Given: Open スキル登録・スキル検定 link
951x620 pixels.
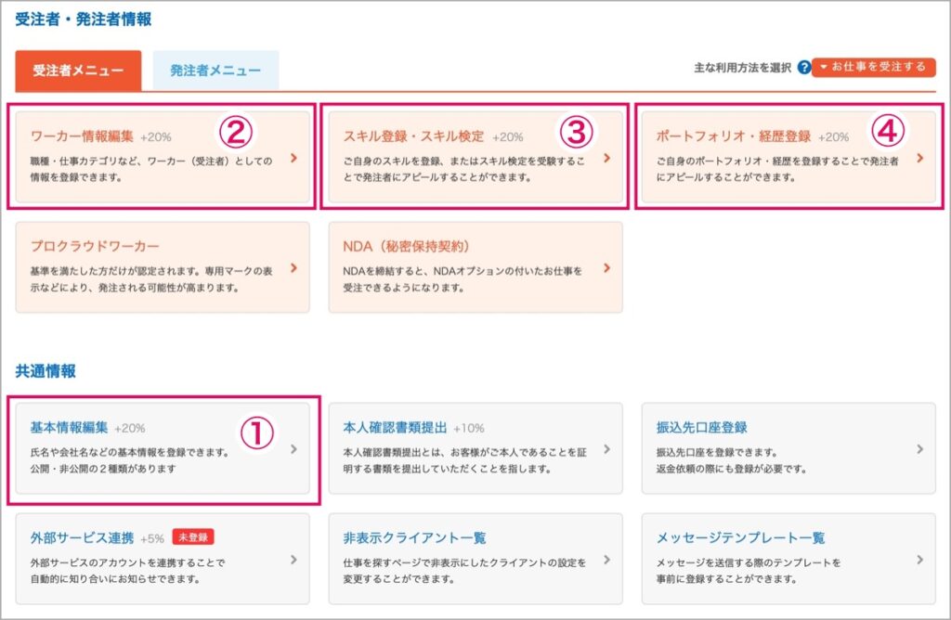Looking at the screenshot, I should click(x=413, y=136).
